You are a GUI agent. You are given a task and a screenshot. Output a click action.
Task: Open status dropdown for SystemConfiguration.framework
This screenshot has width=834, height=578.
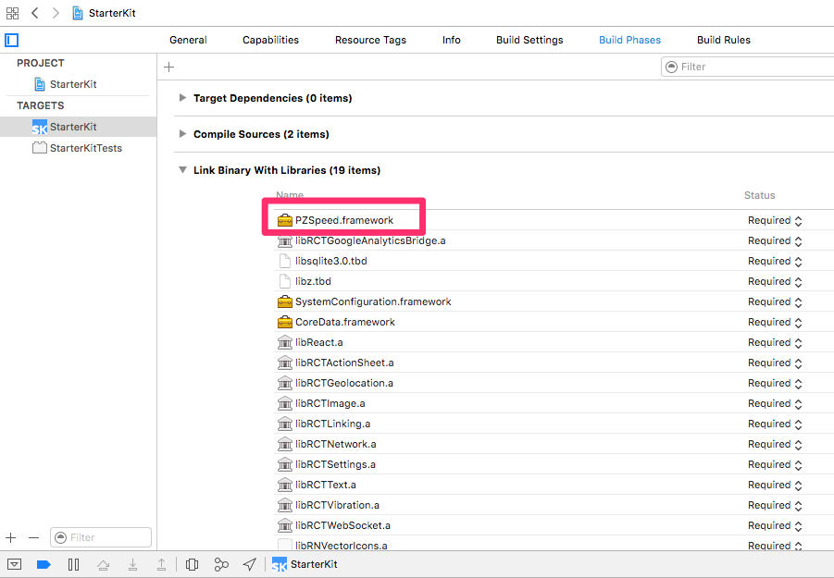[x=775, y=301]
